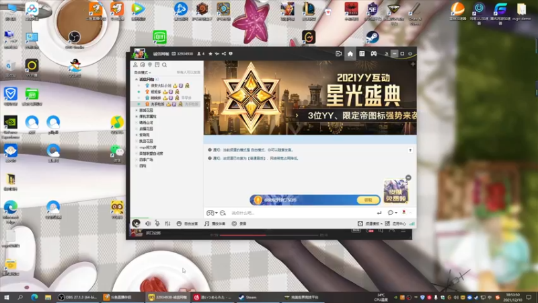The image size is (538, 303).
Task: Click the plus icon at banner corner
Action: [x=413, y=64]
